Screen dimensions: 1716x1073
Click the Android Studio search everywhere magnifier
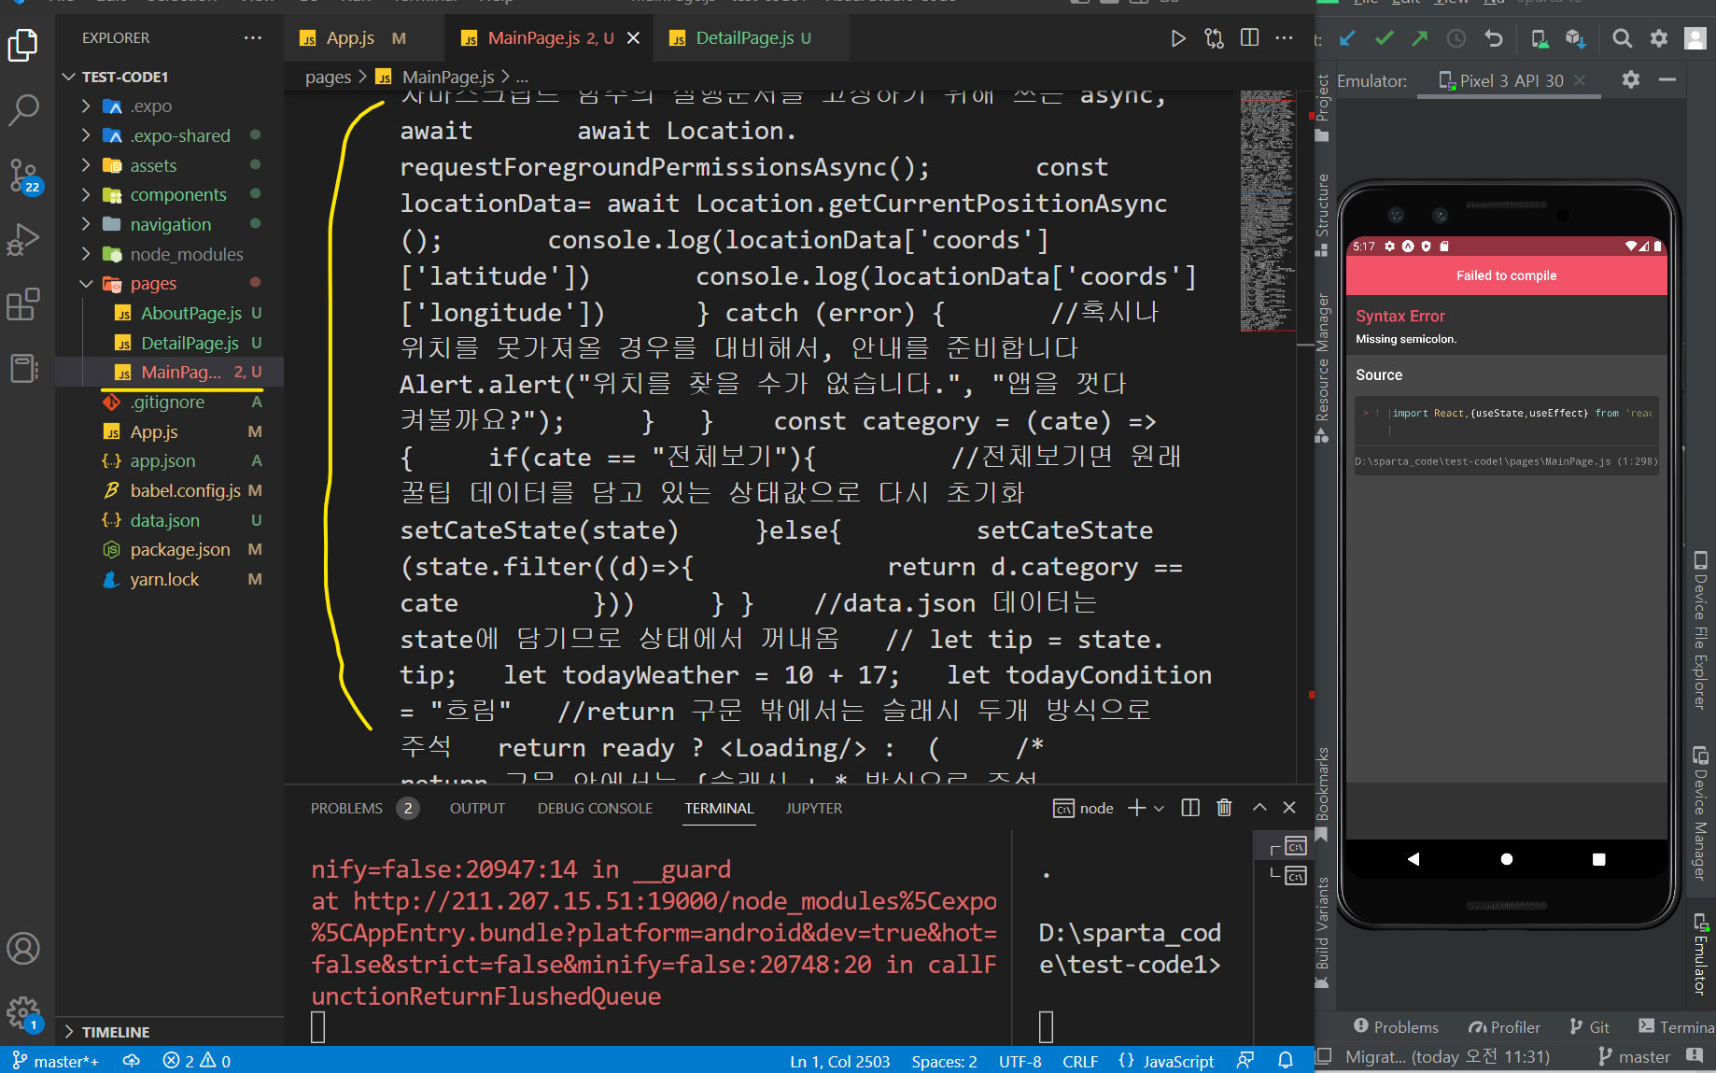click(x=1623, y=38)
